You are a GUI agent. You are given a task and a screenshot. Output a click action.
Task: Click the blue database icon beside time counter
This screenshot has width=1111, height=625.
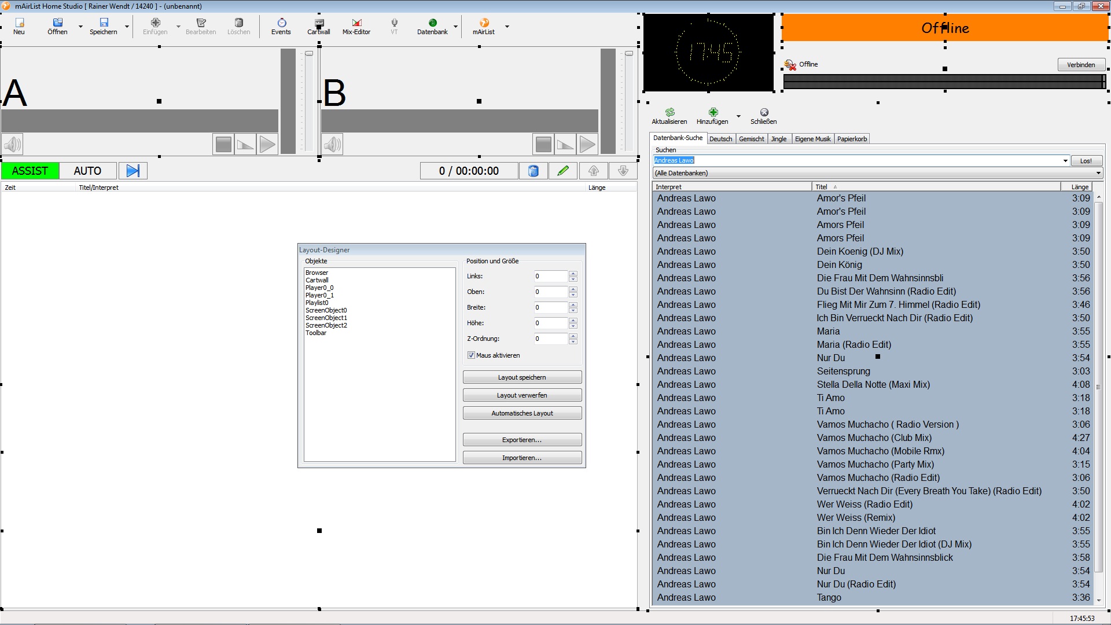click(x=534, y=171)
